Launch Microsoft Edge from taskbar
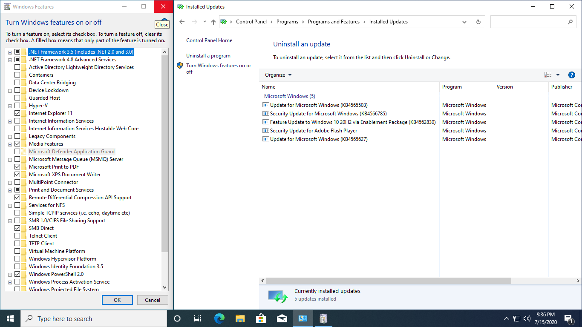The width and height of the screenshot is (582, 327). point(219,318)
